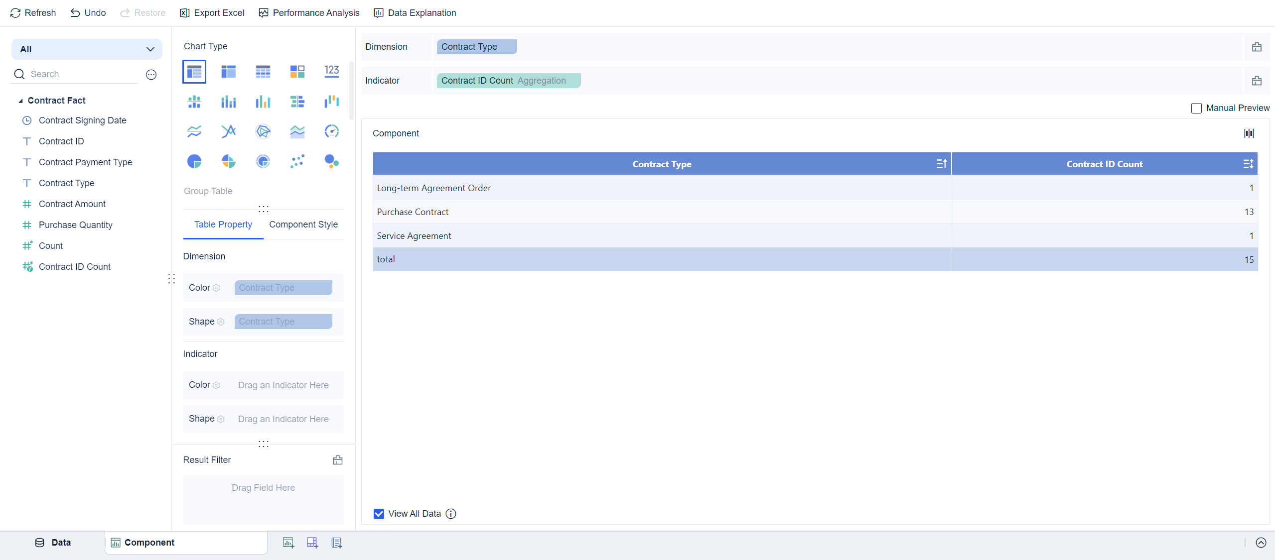Open the field options ellipsis menu

pyautogui.click(x=151, y=75)
